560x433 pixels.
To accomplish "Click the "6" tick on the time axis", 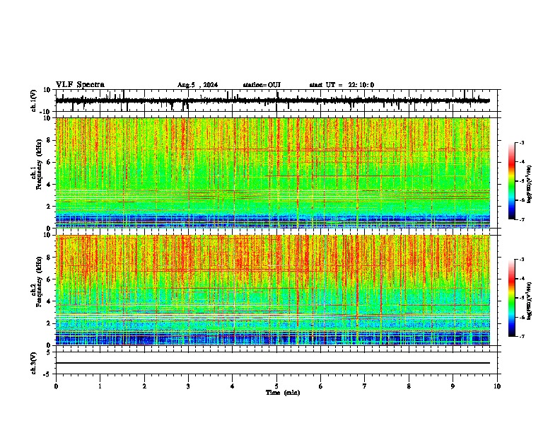I will coord(321,386).
